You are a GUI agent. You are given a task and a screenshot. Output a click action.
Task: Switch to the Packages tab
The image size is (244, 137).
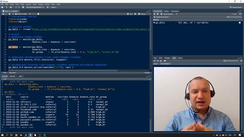(x=167, y=58)
